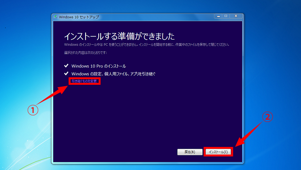Viewport: 301px width, 170px height.
Task: Click the 戻る(B) back button
Action: click(x=190, y=152)
